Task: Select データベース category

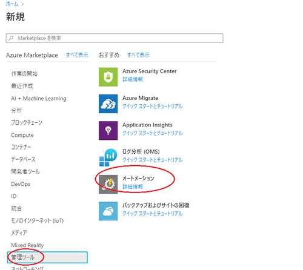Action: pyautogui.click(x=23, y=159)
